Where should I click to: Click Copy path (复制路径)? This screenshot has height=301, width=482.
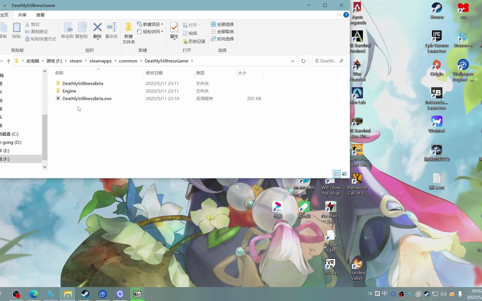36,31
